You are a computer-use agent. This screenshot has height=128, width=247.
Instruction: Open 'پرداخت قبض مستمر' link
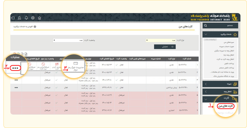pos(226,68)
